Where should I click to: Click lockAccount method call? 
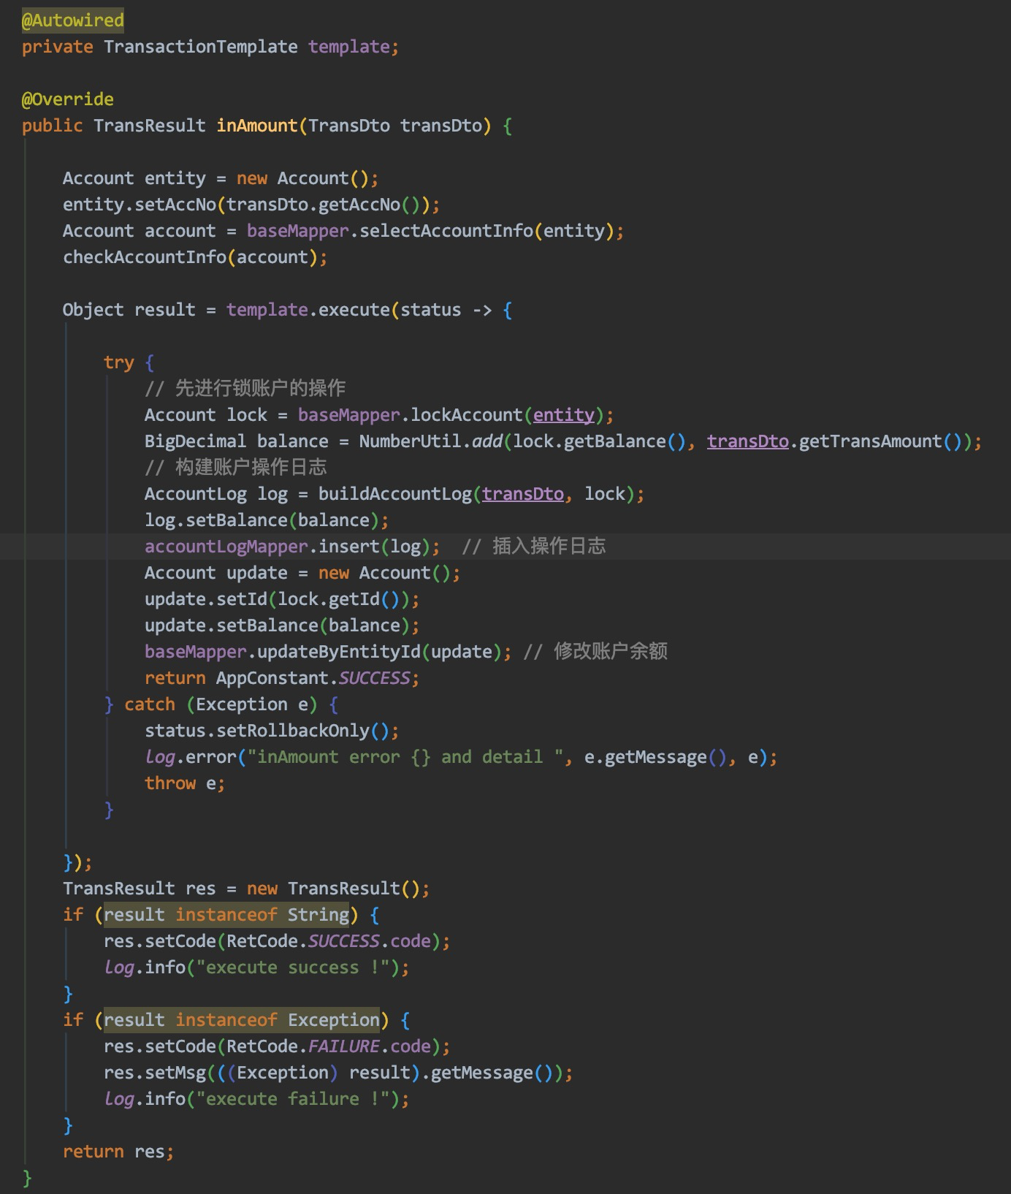[x=467, y=415]
